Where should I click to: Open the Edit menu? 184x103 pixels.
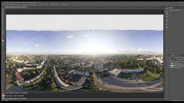click(x=7, y=3)
